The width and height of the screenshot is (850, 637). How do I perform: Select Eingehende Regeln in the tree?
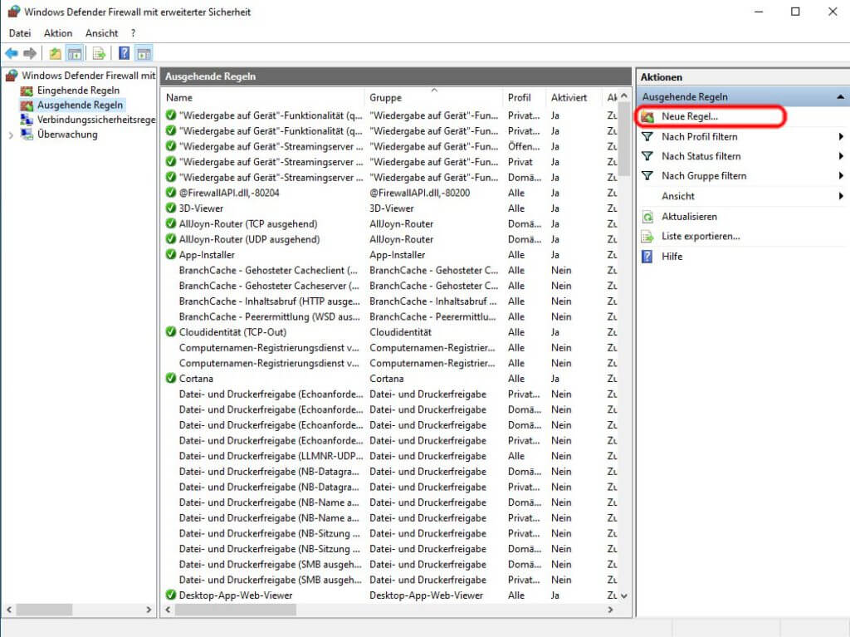coord(78,91)
